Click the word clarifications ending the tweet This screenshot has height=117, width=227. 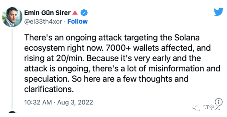click(49, 89)
